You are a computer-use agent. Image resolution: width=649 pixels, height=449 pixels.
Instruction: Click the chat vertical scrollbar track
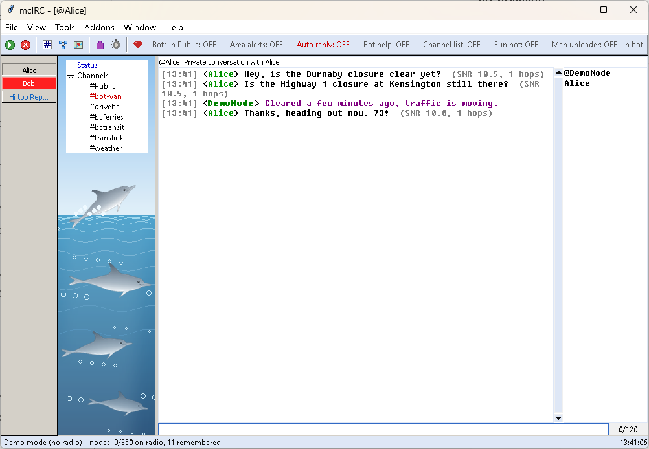(x=558, y=245)
